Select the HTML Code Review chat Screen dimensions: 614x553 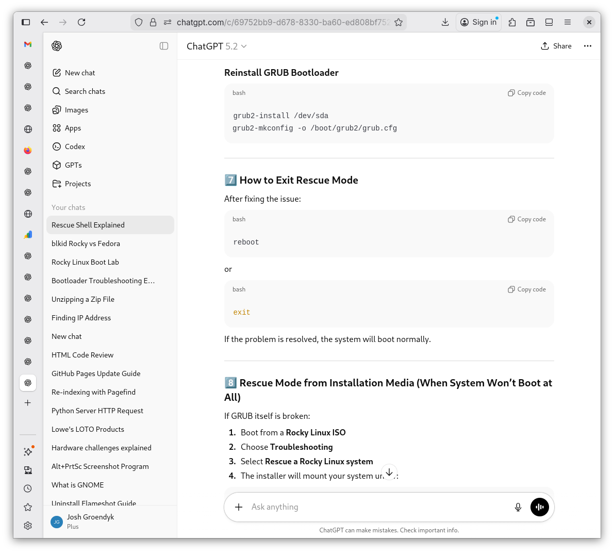(x=82, y=355)
